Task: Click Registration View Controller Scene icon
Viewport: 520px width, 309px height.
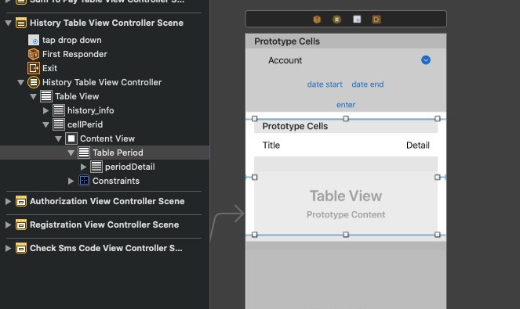Action: pos(21,225)
